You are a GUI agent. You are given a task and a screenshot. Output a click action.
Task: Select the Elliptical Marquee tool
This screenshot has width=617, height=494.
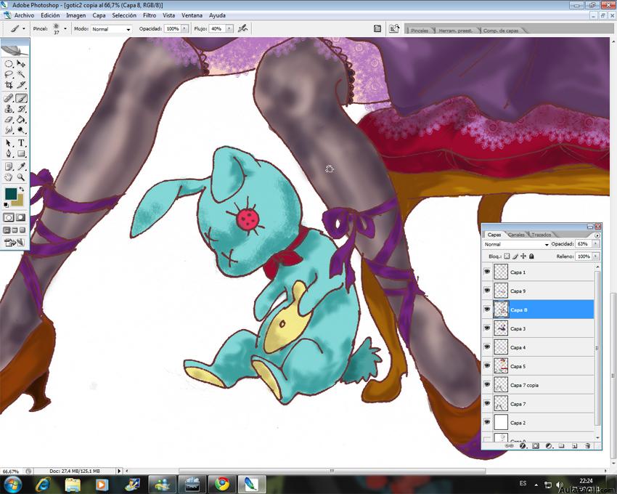pos(9,64)
